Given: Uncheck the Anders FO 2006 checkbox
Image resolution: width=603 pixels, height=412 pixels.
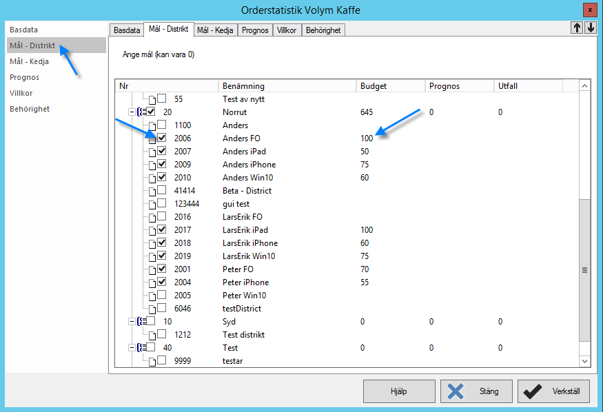Looking at the screenshot, I should tap(161, 138).
